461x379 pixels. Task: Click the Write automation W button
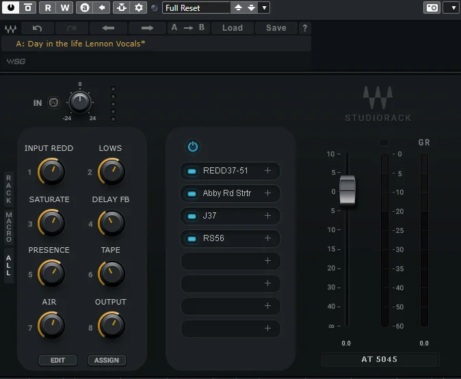click(65, 8)
